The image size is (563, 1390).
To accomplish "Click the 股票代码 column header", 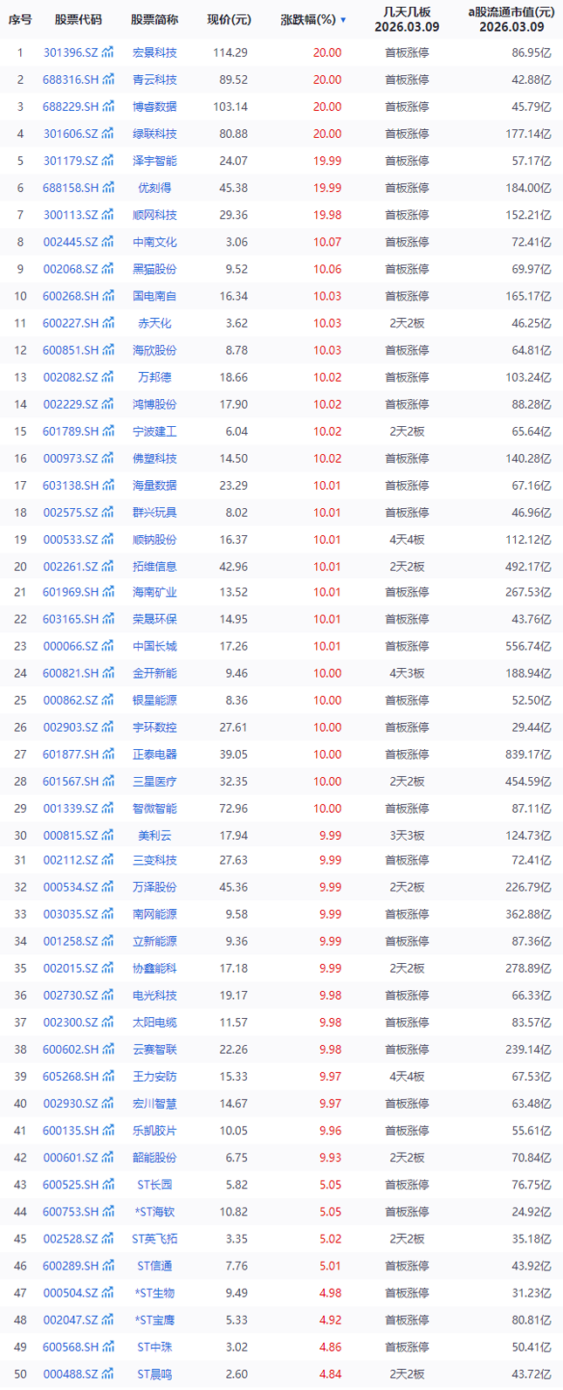I will tap(78, 19).
